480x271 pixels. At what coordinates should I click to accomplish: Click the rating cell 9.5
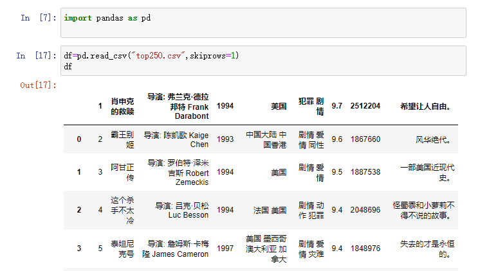tap(337, 172)
